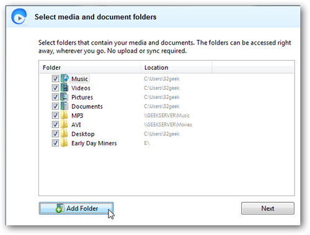
Task: Click the MP3 folder icon
Action: click(64, 115)
